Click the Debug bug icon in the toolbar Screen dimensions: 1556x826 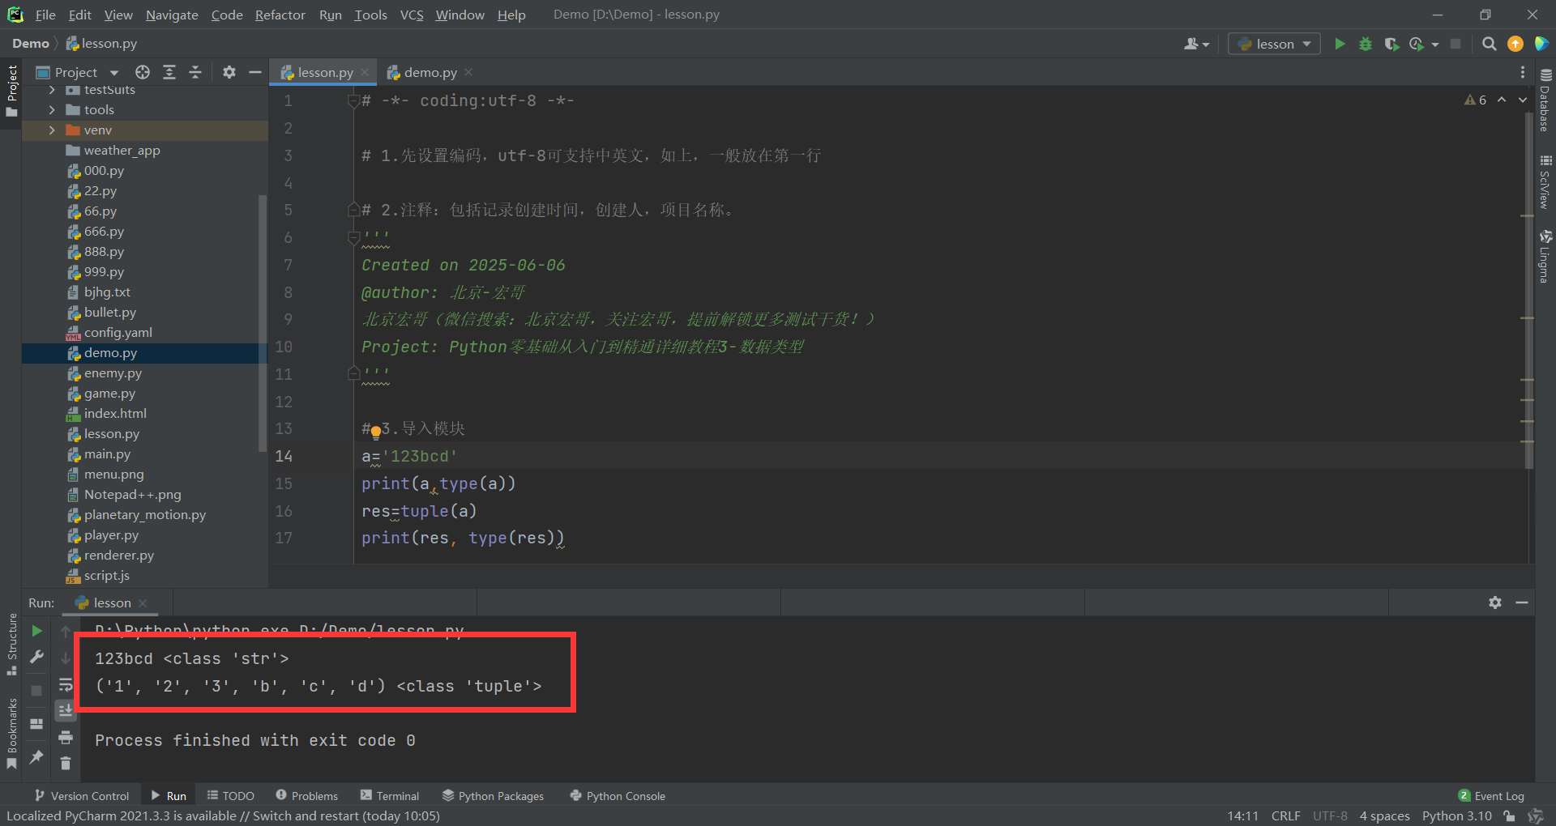[x=1366, y=44]
